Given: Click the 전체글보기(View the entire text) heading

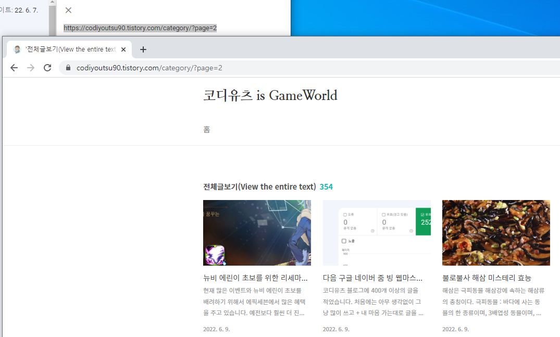Looking at the screenshot, I should [x=259, y=186].
